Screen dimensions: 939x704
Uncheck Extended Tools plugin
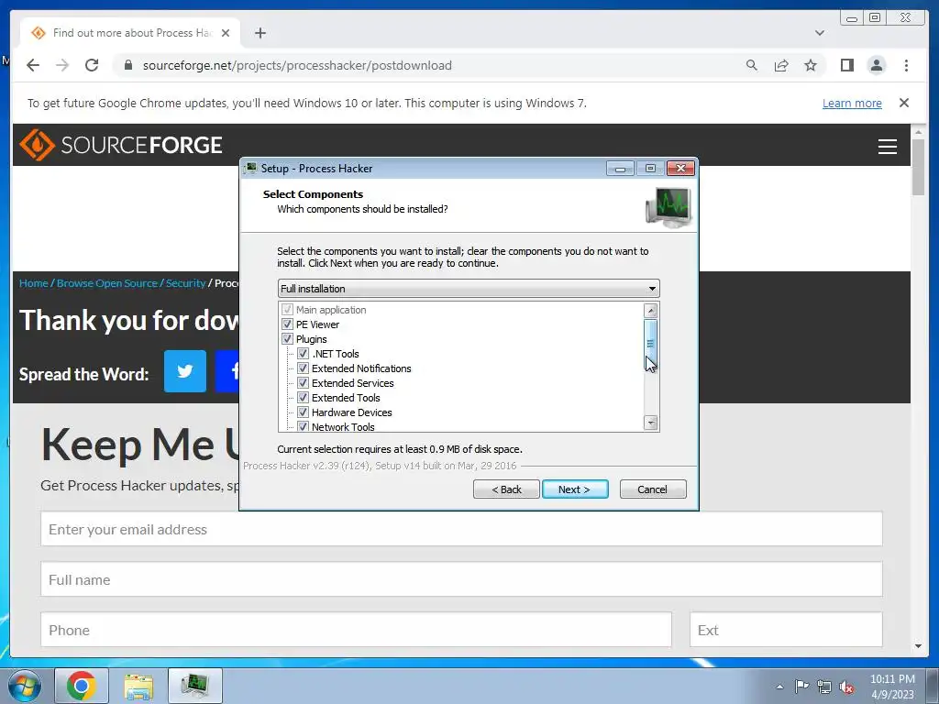coord(303,398)
